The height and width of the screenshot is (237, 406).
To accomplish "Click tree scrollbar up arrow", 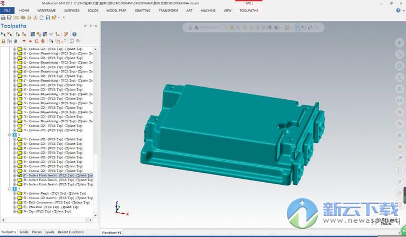I will 95,49.
